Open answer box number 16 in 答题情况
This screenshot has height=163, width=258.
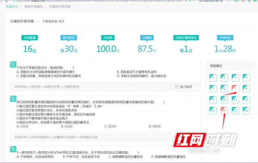[x=246, y=110]
